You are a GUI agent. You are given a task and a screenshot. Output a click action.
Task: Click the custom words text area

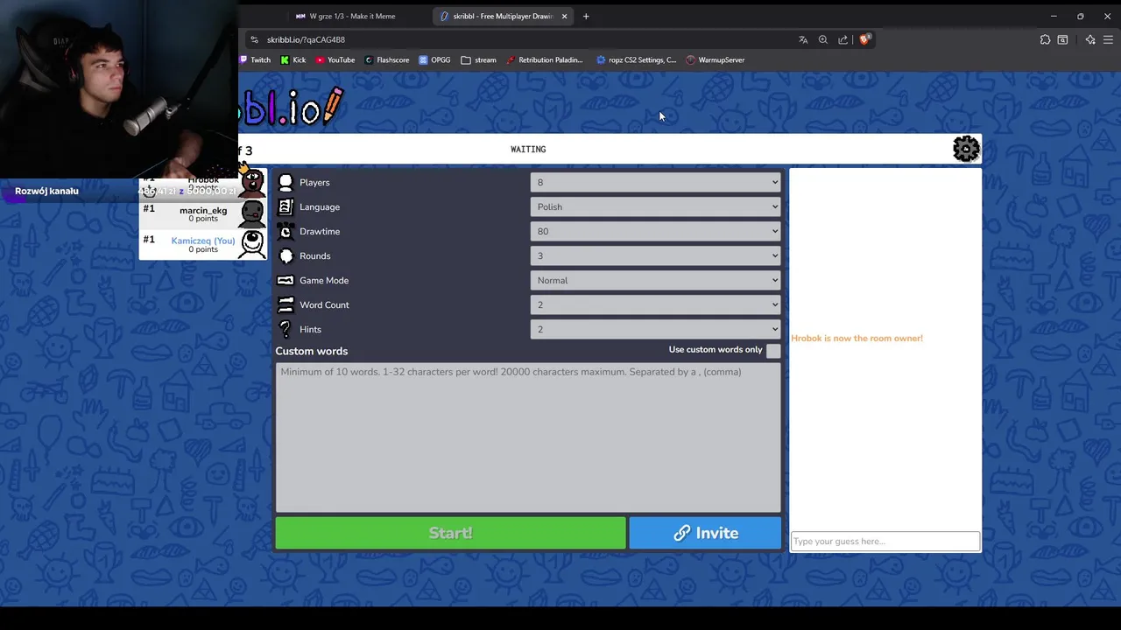tap(528, 437)
